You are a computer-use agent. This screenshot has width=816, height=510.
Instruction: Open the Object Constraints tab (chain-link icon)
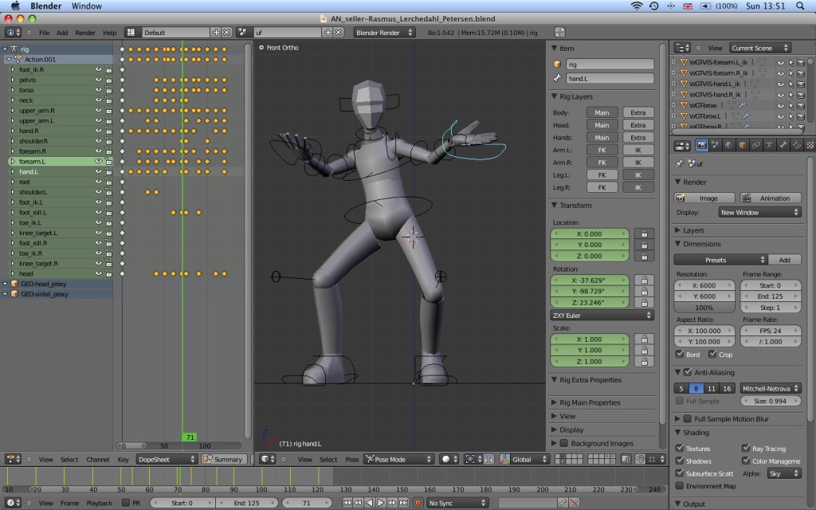(756, 145)
